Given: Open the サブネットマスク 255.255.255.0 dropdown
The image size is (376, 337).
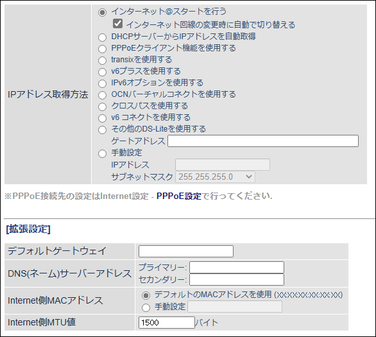Looking at the screenshot, I should point(215,177).
